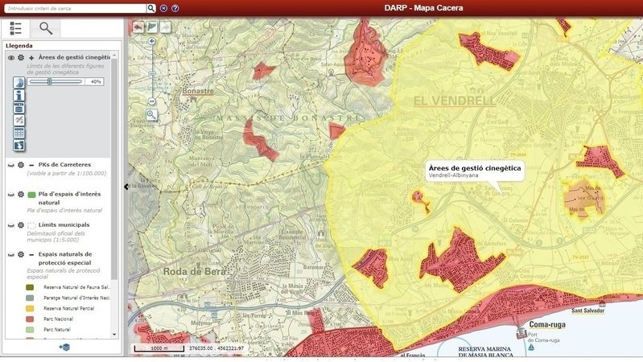Click the opacity slider handle
643x362 pixels.
tap(50, 81)
